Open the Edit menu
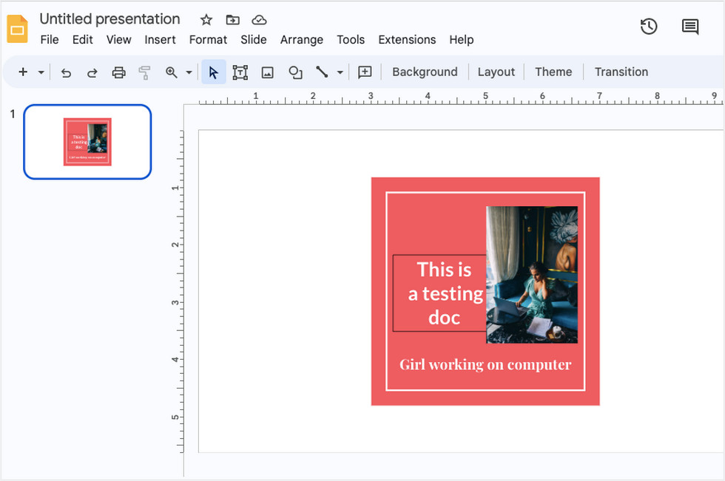 click(x=82, y=40)
